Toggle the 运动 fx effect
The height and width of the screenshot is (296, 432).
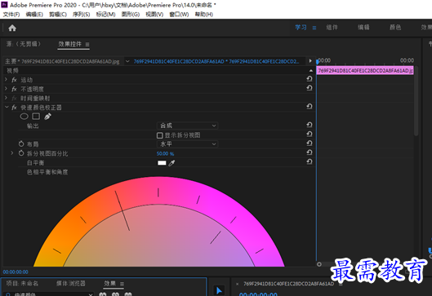tap(15, 80)
